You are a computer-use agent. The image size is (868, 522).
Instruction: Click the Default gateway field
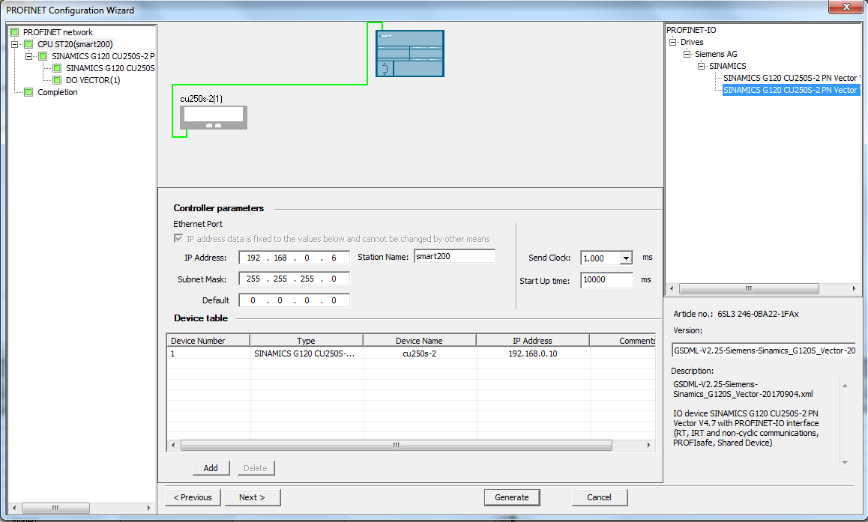(x=294, y=300)
